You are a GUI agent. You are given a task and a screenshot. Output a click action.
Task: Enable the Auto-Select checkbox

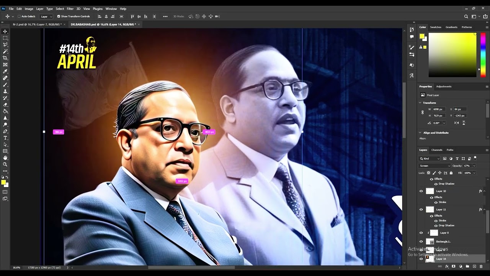(x=19, y=16)
